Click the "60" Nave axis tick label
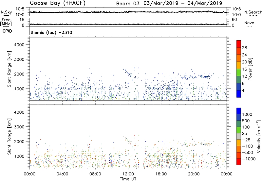Viewport: 262px width, 181px height. pyautogui.click(x=234, y=20)
